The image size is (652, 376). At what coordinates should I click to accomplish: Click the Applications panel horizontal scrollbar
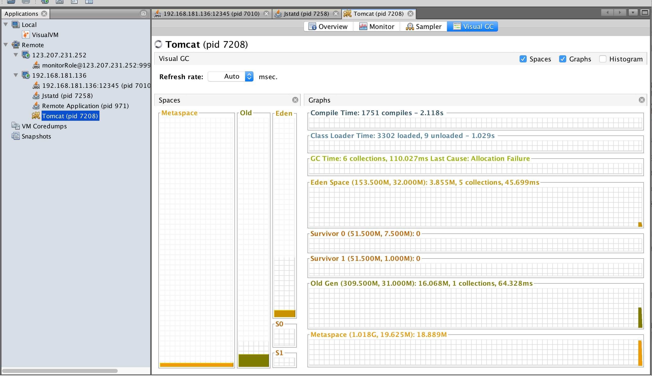point(59,371)
